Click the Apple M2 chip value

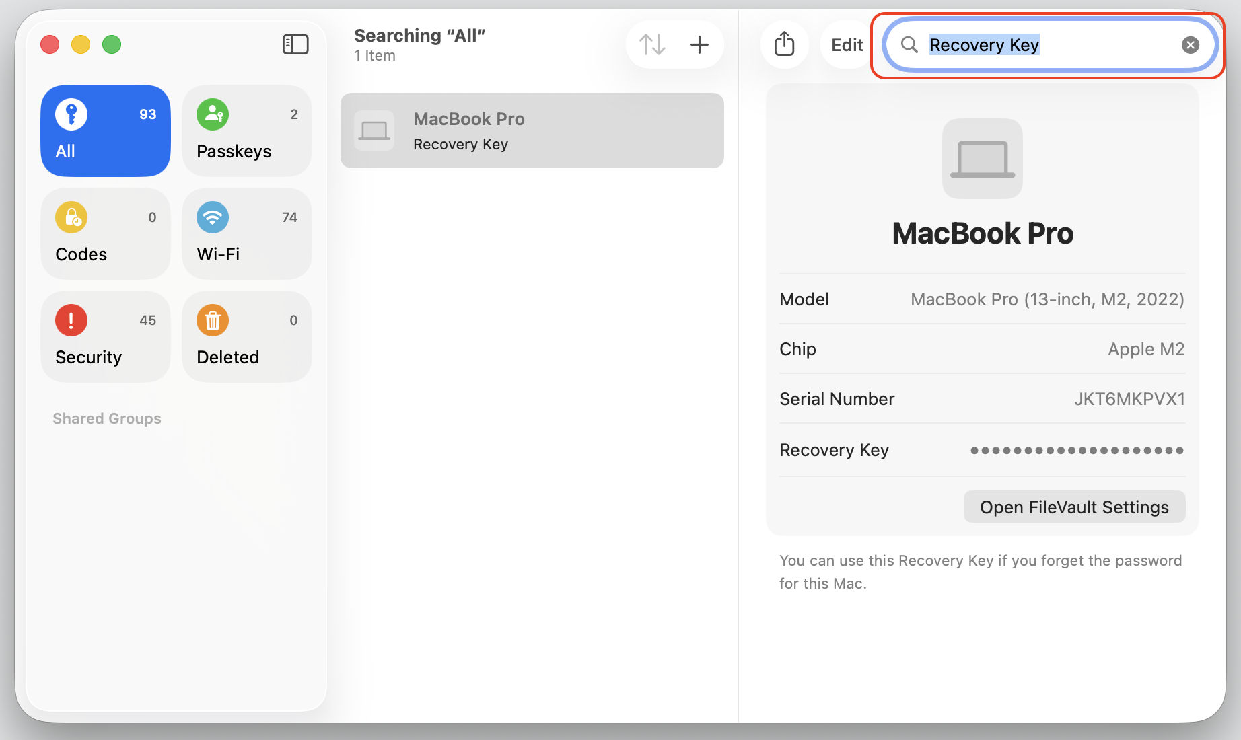(x=1146, y=349)
